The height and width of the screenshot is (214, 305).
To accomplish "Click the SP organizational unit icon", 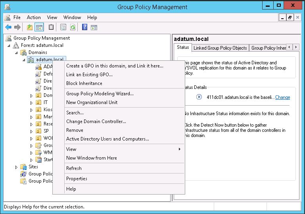I will 38,131.
